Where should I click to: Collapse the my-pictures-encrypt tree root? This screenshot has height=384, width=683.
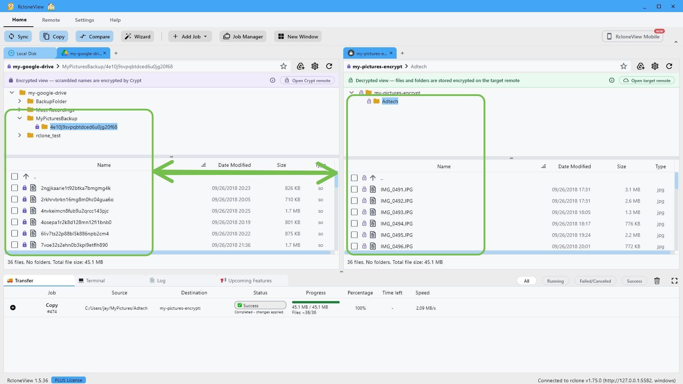click(x=351, y=92)
